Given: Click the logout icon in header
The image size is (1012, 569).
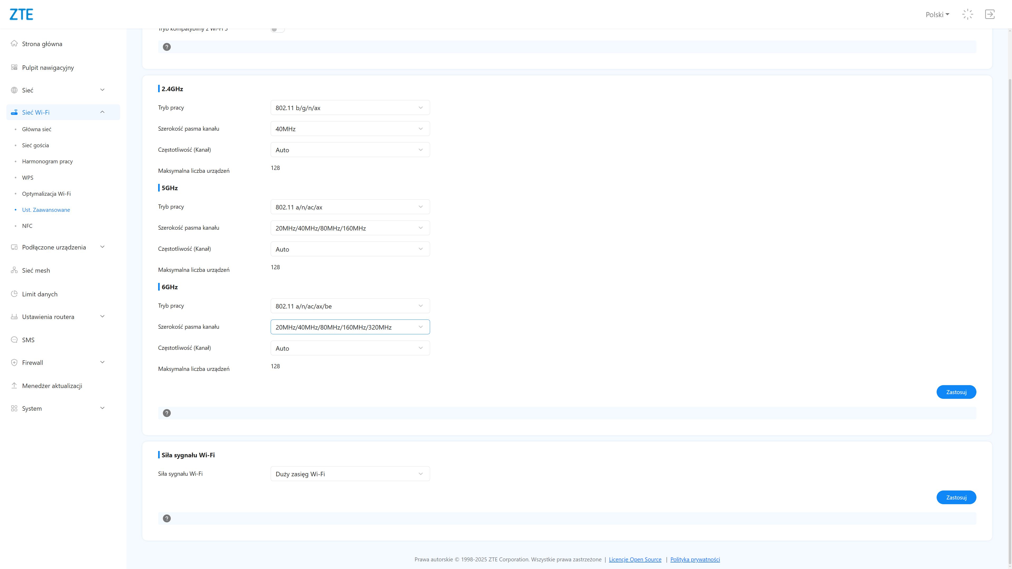Looking at the screenshot, I should click(x=990, y=14).
